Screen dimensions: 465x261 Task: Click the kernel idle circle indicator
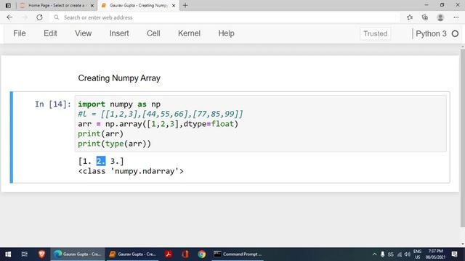click(455, 34)
